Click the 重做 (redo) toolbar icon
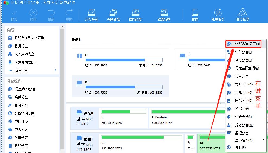Viewport: 268px width, 153px height. click(69, 15)
